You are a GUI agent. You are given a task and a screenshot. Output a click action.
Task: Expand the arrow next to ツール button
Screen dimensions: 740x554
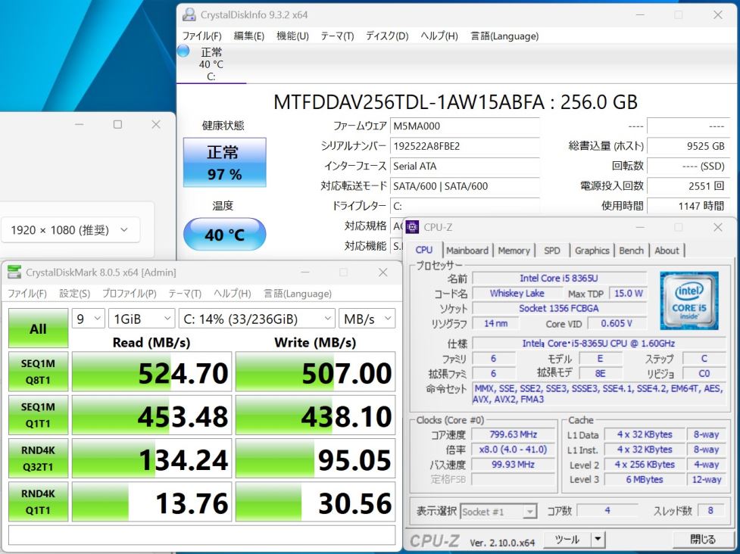[x=598, y=540]
